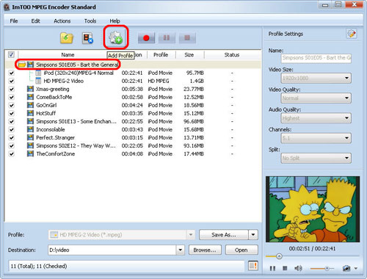
Task: Click the Remove file toolbar icon
Action: (x=87, y=38)
